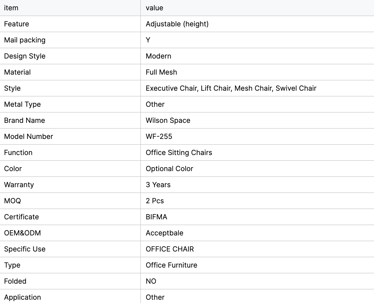Viewport: 374px width, 303px height.
Task: Click the '3 Years' warranty value
Action: 158,185
